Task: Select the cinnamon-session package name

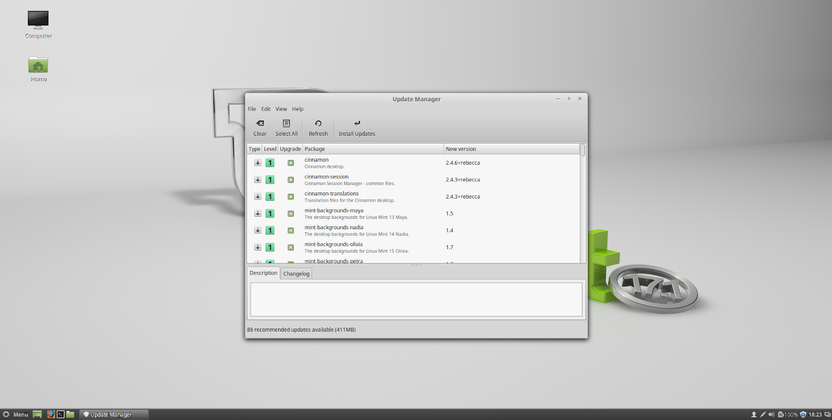Action: pos(327,177)
